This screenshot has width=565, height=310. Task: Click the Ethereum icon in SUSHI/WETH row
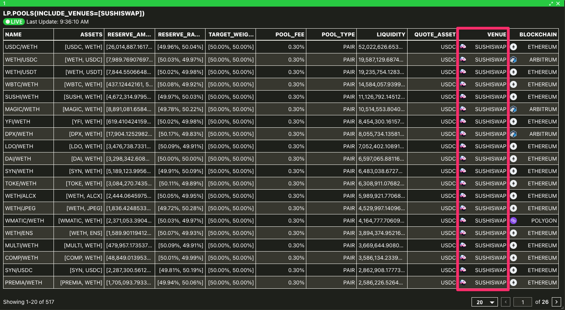(x=513, y=97)
